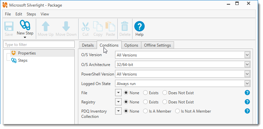
Task: Open the O/S Version dropdown
Action: click(x=183, y=55)
